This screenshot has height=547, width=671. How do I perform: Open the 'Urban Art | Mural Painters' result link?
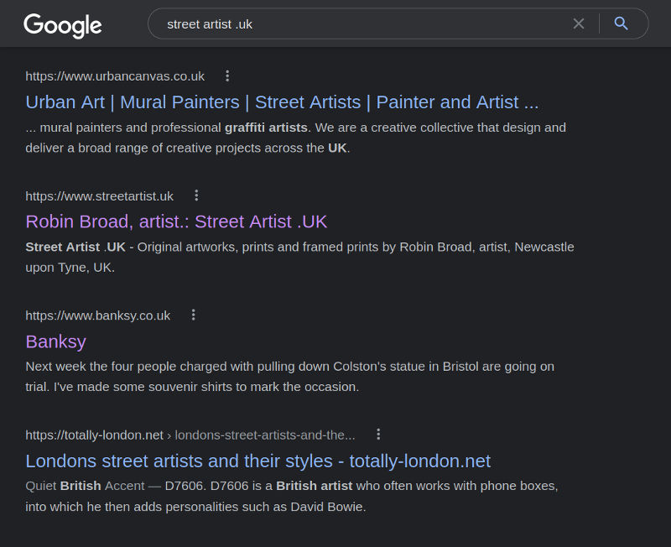(x=282, y=102)
